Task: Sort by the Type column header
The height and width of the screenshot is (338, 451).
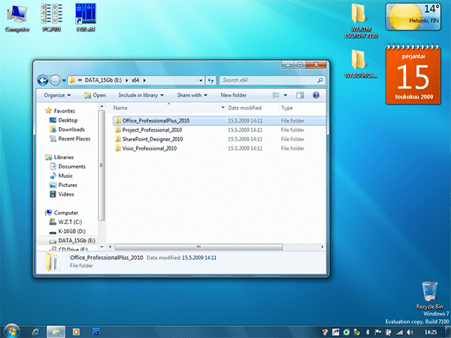Action: click(302, 108)
